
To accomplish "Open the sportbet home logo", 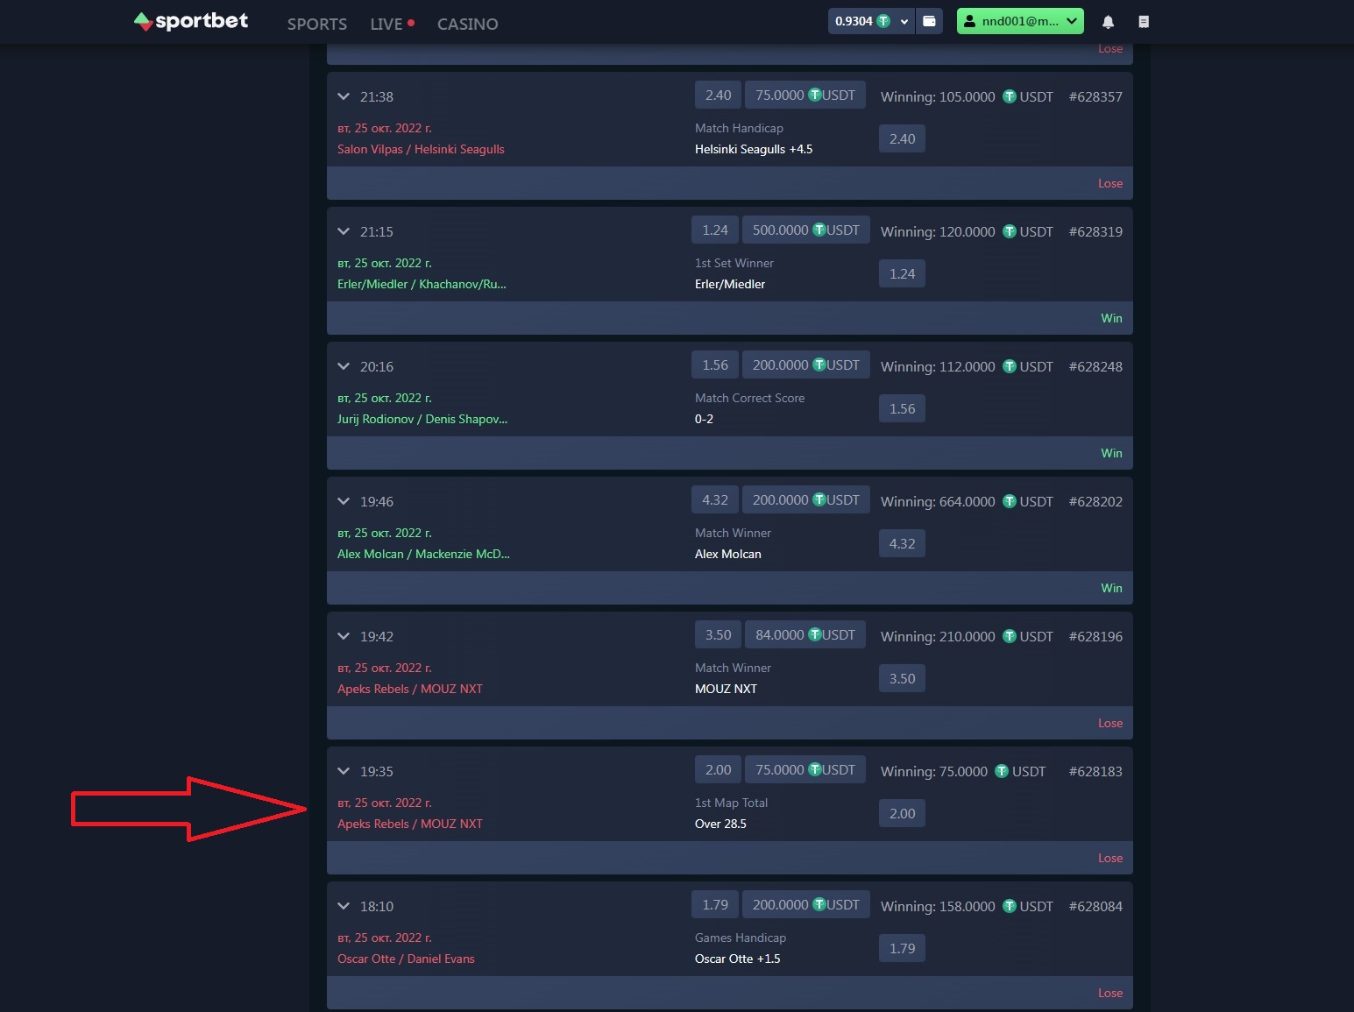I will (191, 21).
